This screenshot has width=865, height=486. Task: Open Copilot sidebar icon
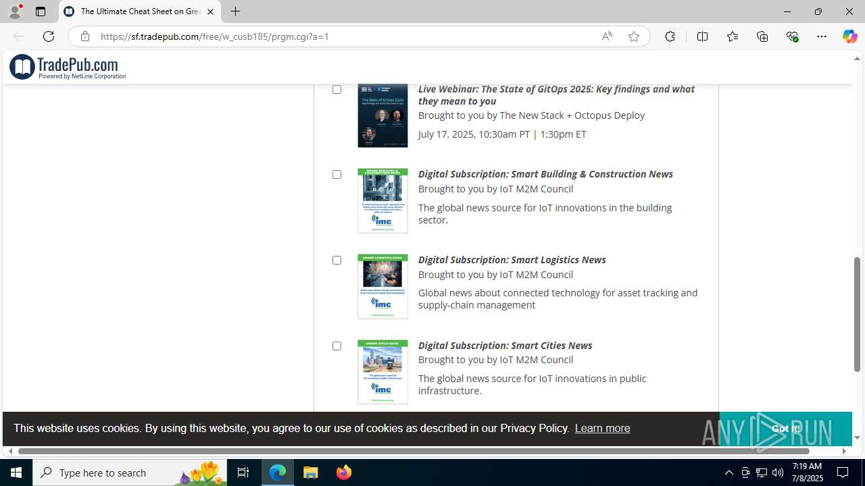pos(849,36)
